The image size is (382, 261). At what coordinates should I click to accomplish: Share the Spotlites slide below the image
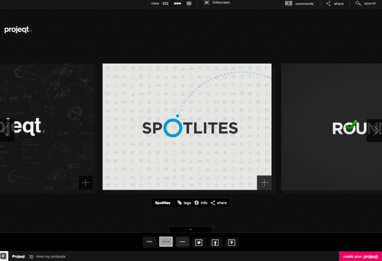pos(219,203)
